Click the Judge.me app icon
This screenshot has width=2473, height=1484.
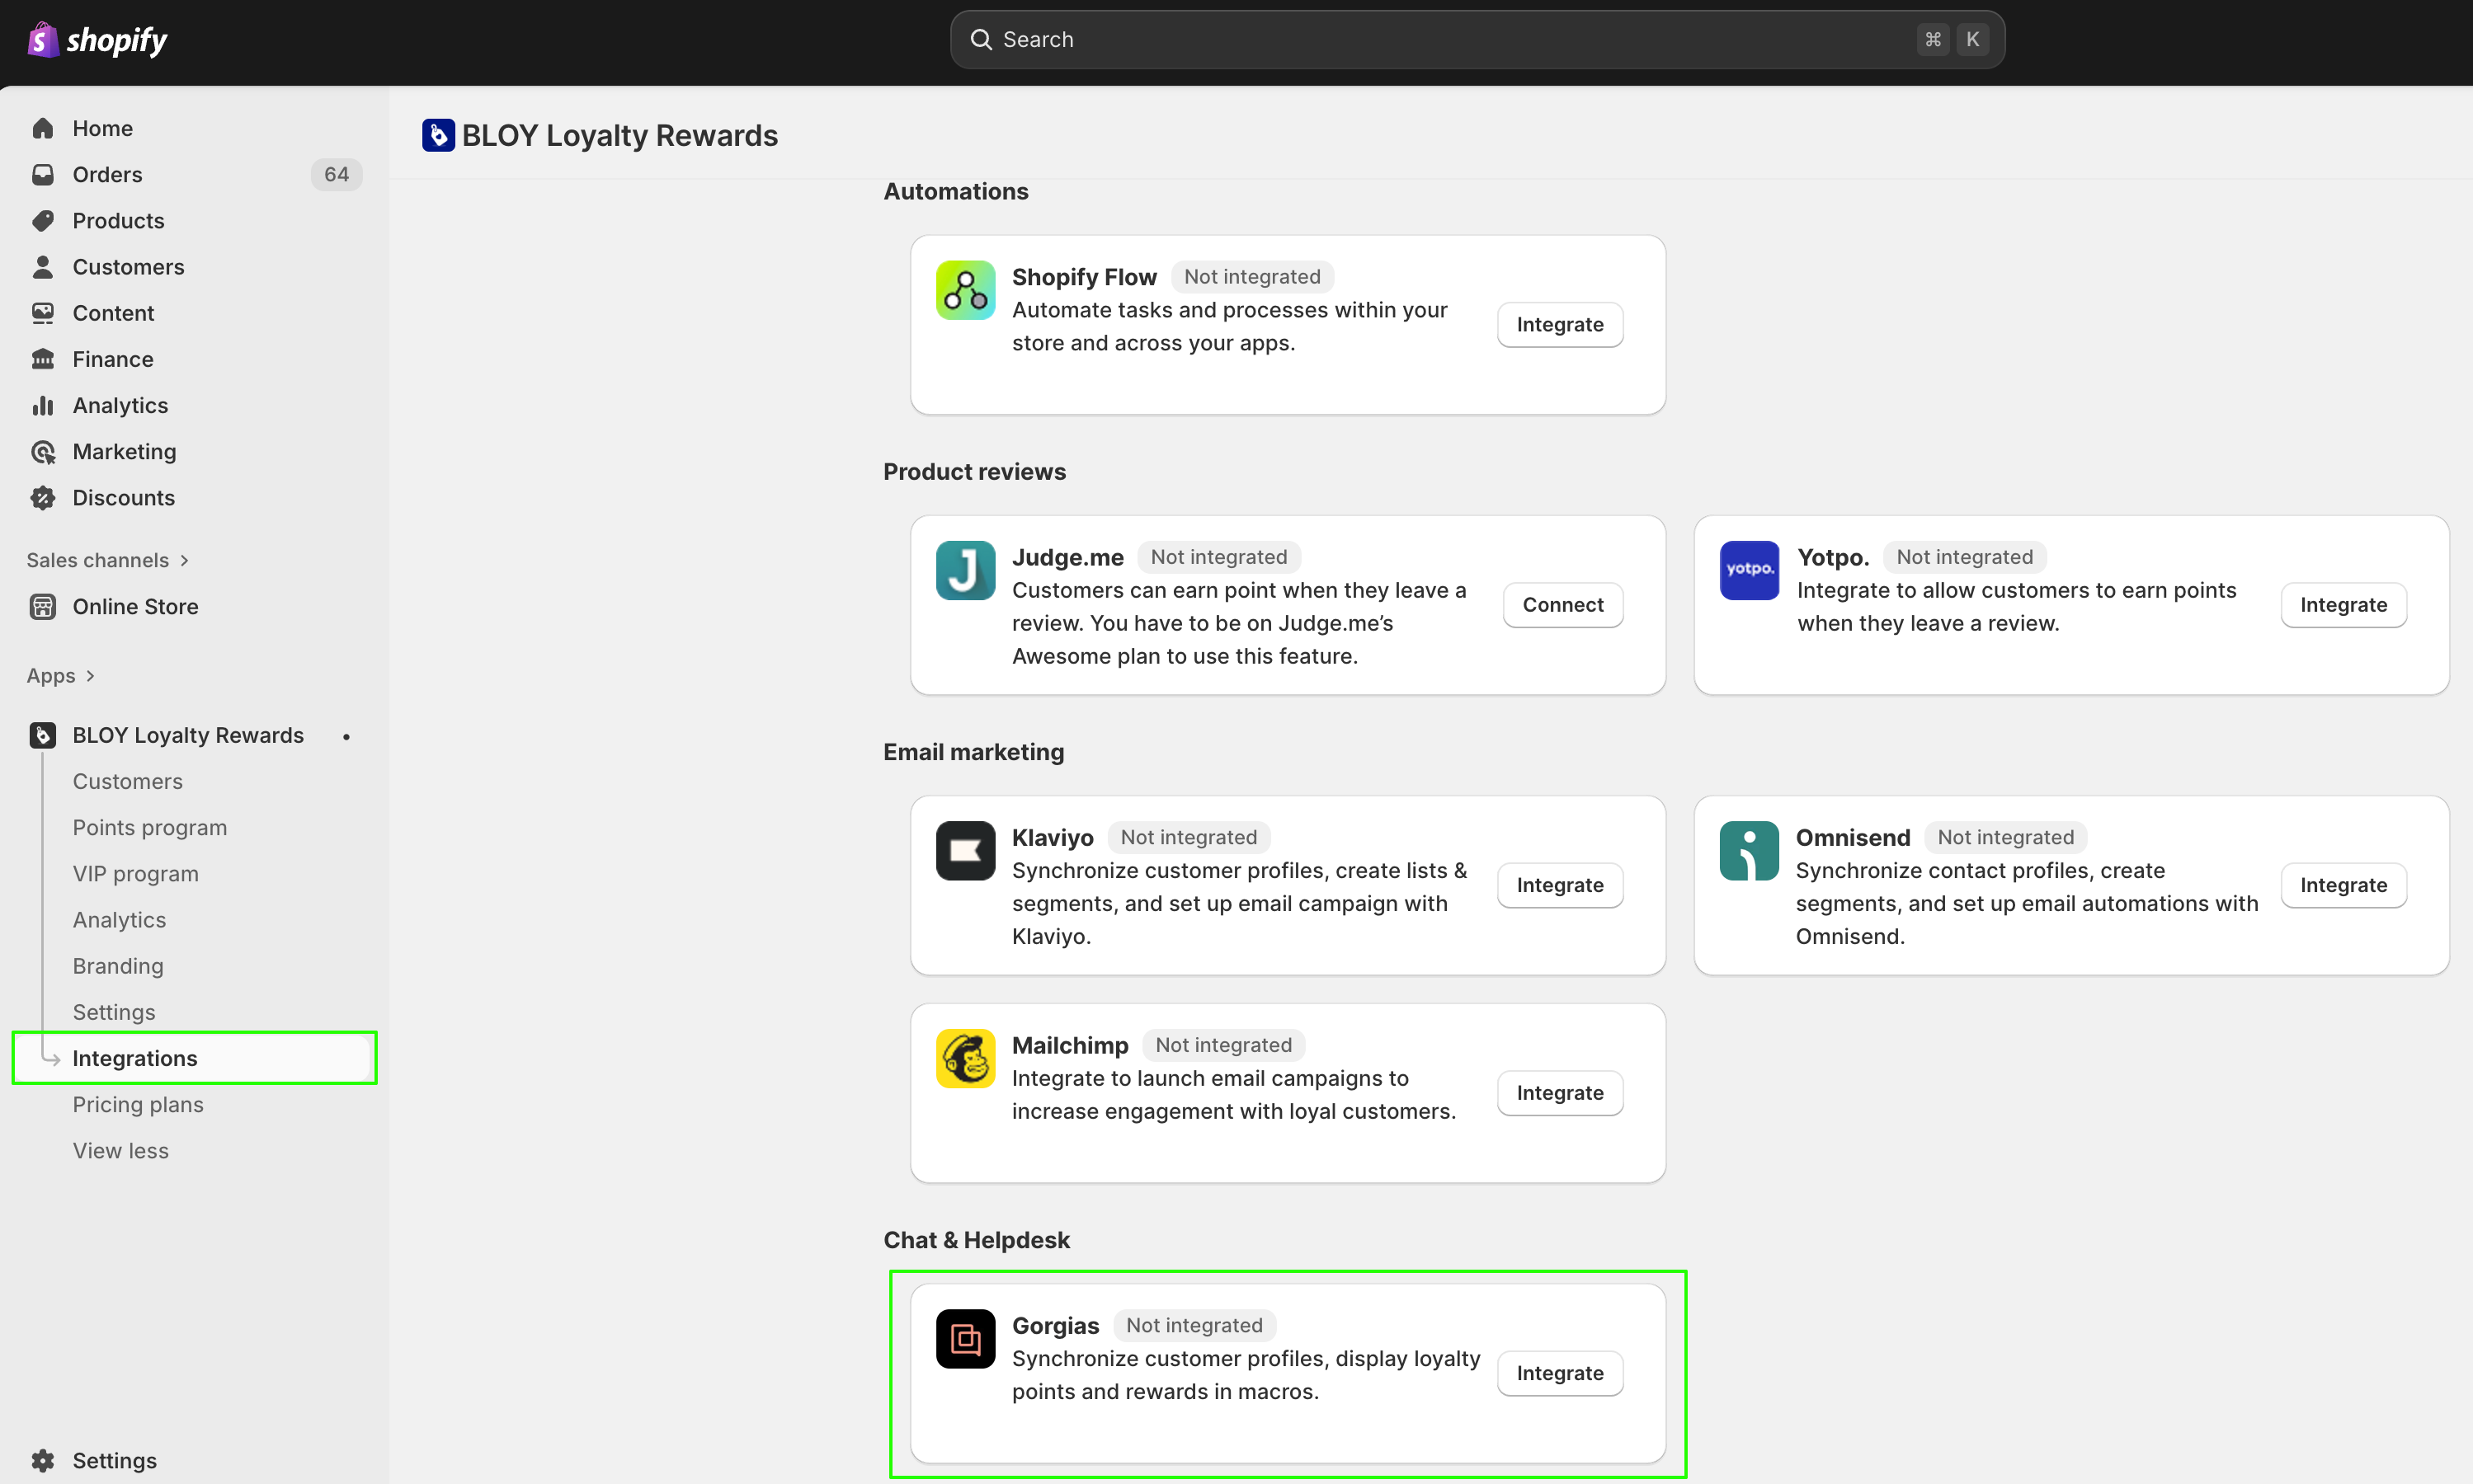pyautogui.click(x=965, y=570)
